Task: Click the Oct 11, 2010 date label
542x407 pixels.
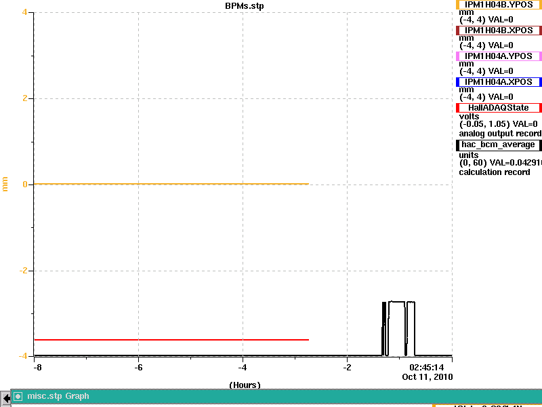Action: click(x=428, y=376)
